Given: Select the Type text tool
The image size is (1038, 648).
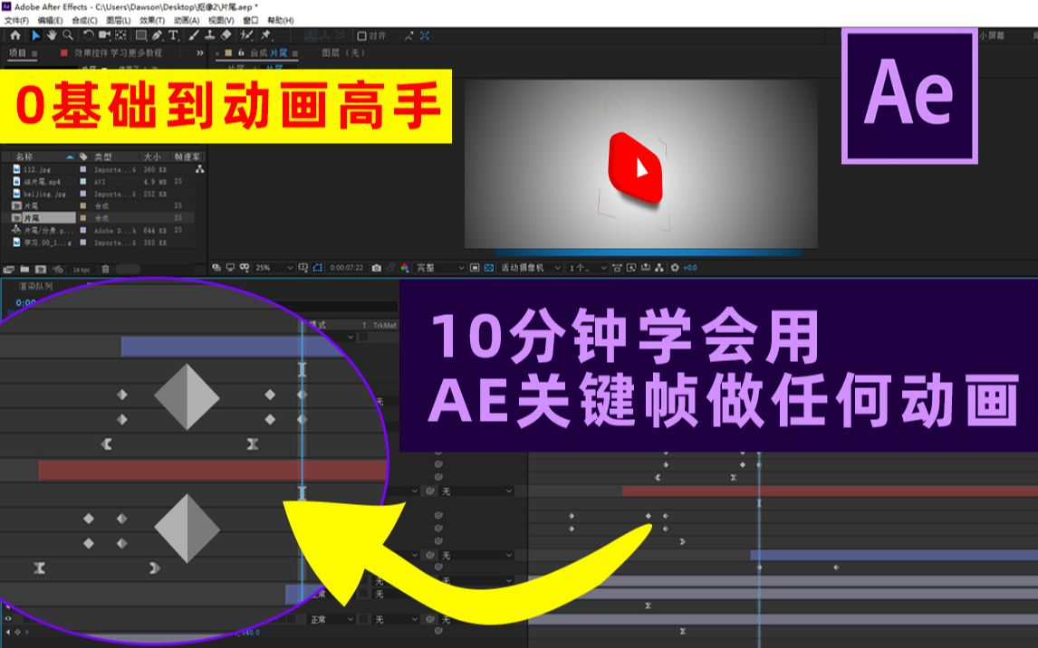Looking at the screenshot, I should click(x=173, y=35).
